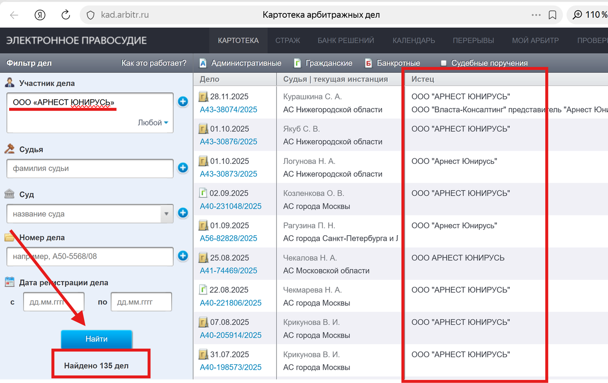Open the Банк решений tab
Viewport: 608px width, 383px height.
click(x=346, y=40)
